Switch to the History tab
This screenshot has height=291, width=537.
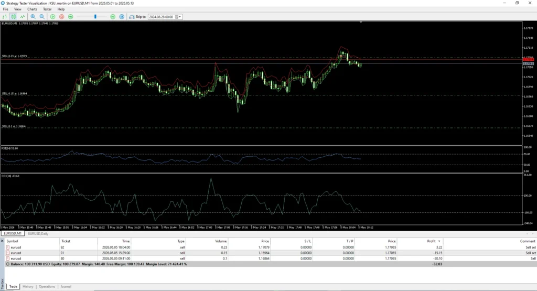pos(28,287)
